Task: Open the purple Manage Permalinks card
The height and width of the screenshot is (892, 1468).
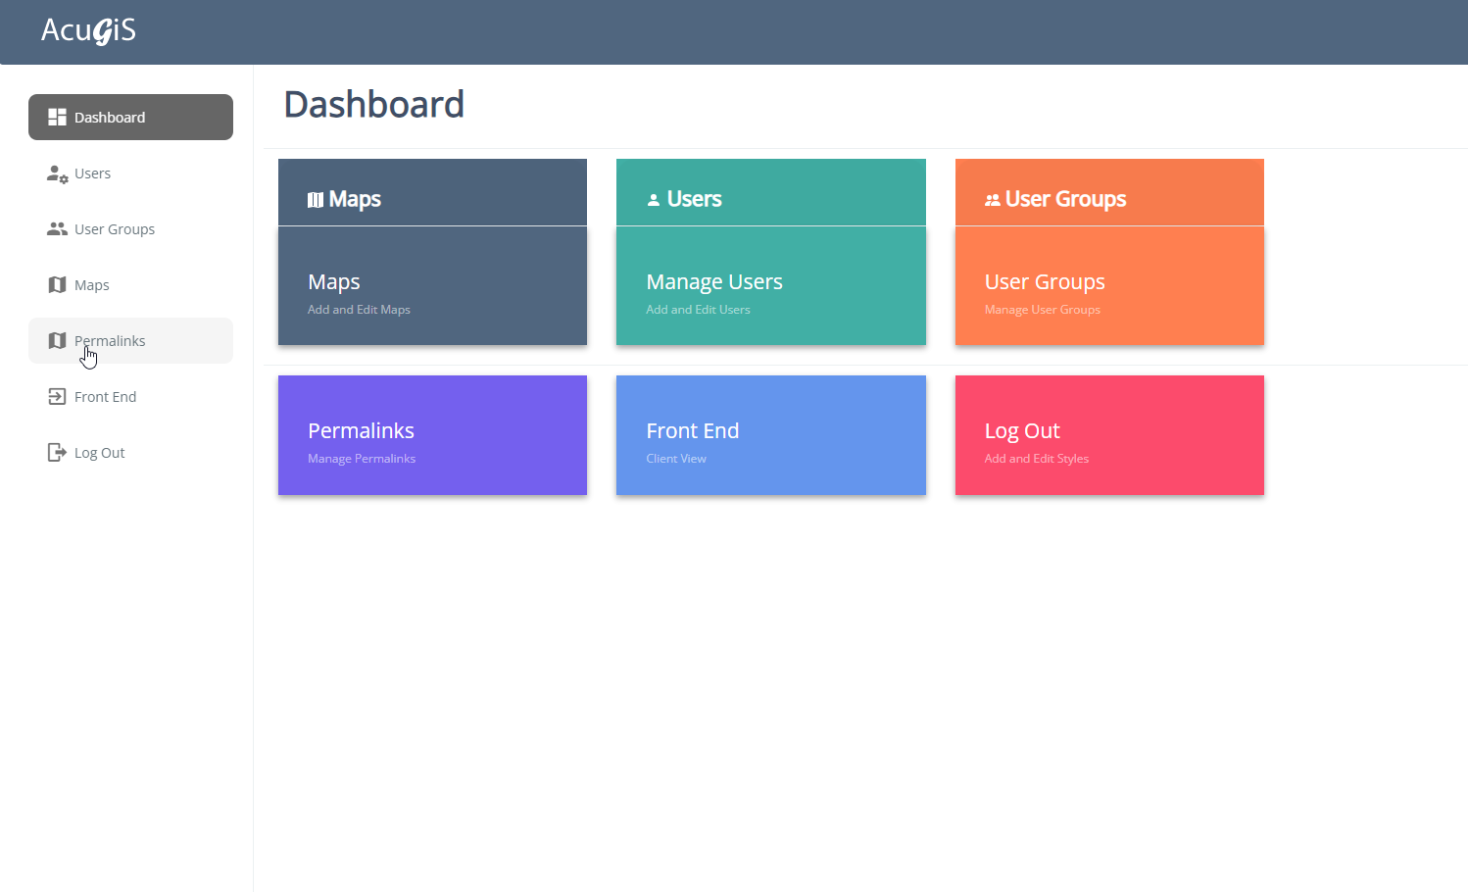Action: pyautogui.click(x=432, y=435)
